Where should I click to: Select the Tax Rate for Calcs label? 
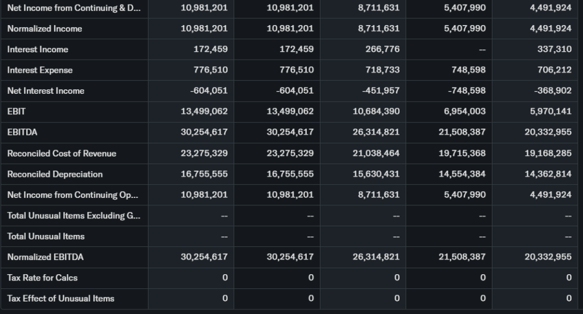[43, 278]
